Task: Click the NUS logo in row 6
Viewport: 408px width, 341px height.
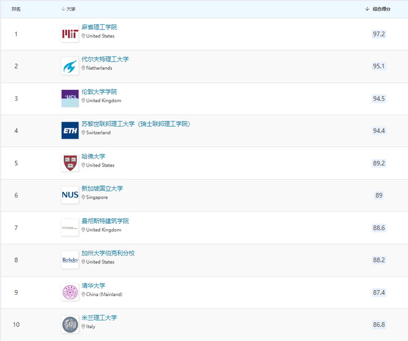Action: click(x=70, y=195)
